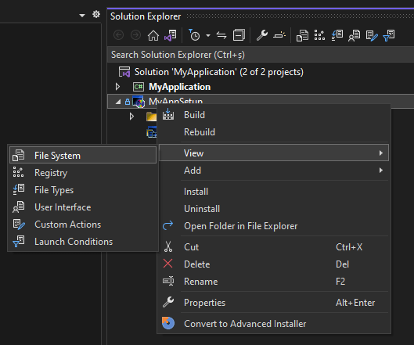Collapse the MyAppSetup project node

coord(118,102)
